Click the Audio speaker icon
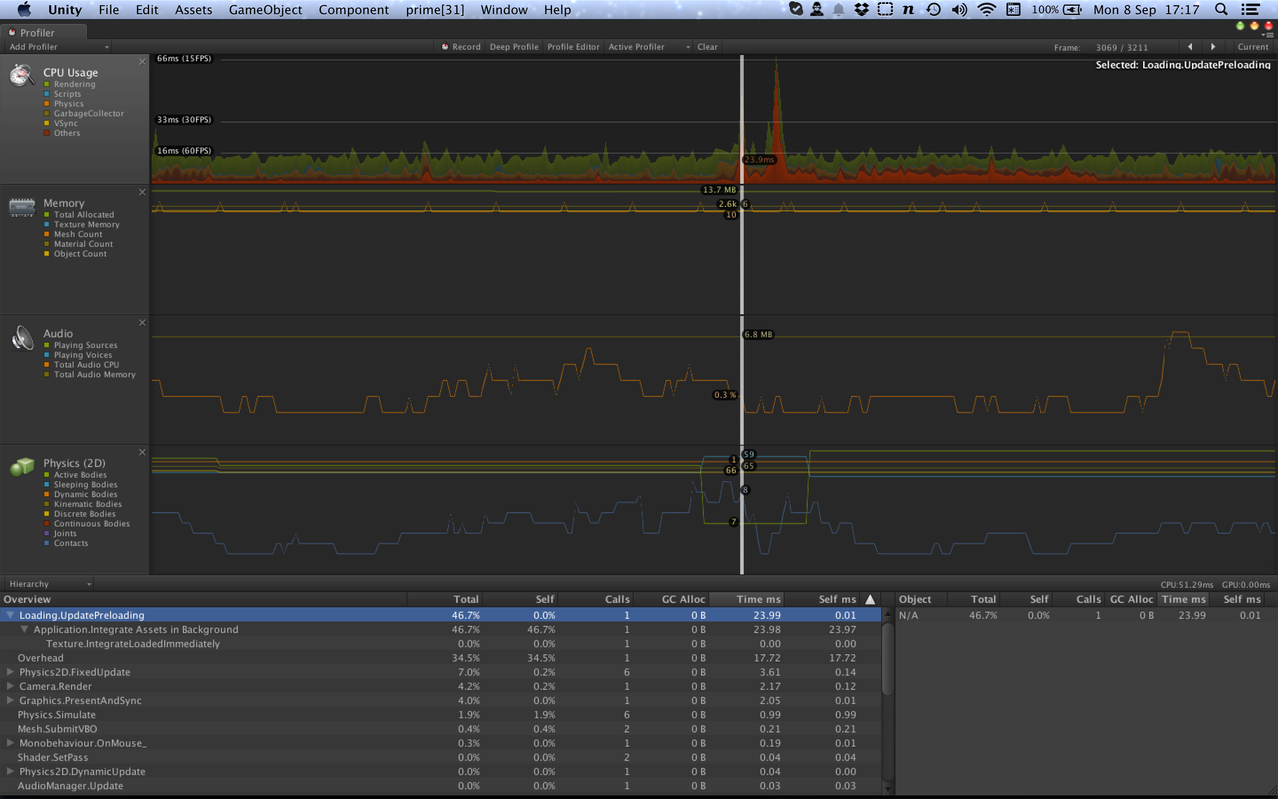This screenshot has width=1278, height=799. (22, 337)
